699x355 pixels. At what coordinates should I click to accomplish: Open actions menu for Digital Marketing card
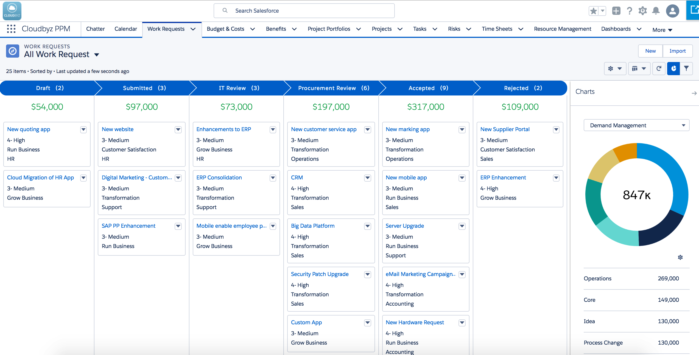(178, 178)
